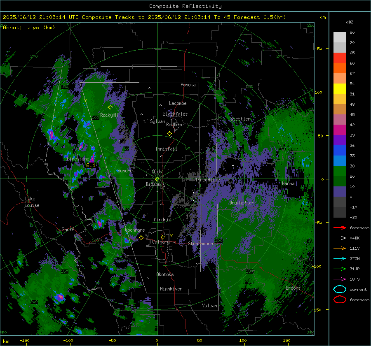
Task: Click the 6.1 storm tops annotation
Action: [x=91, y=165]
